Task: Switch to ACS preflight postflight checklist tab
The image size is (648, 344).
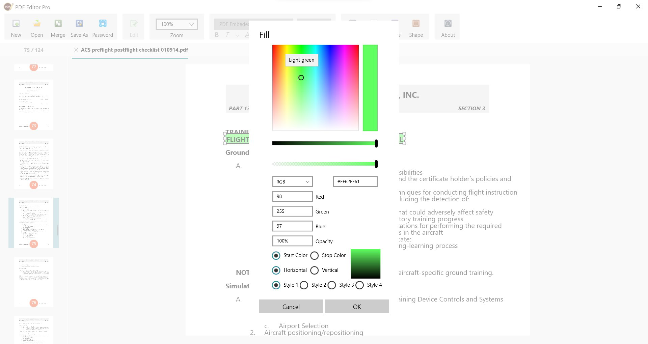Action: coord(134,50)
